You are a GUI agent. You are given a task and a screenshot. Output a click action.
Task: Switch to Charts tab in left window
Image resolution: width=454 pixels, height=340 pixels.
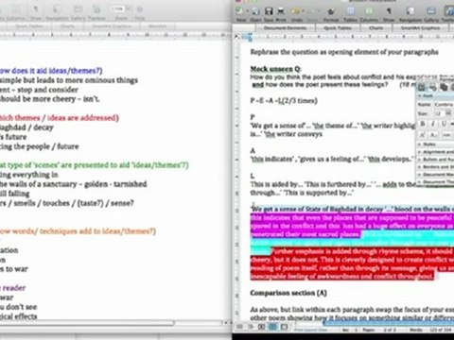67,26
